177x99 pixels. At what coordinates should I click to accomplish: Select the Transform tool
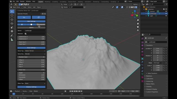(12, 31)
